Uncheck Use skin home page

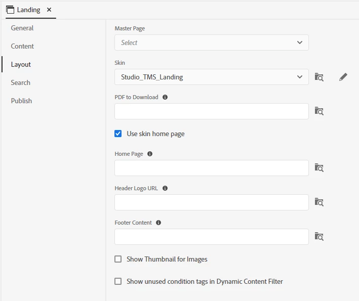click(x=118, y=134)
